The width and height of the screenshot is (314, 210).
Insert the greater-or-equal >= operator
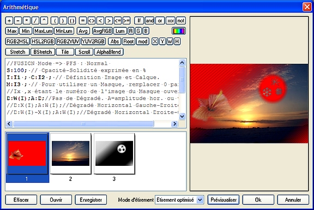click(126, 21)
